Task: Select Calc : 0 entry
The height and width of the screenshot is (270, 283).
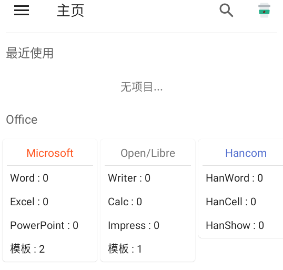Action: pyautogui.click(x=125, y=202)
